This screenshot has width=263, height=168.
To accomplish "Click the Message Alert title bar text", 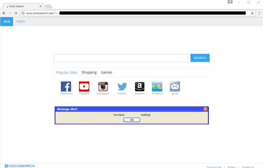I will (67, 109).
